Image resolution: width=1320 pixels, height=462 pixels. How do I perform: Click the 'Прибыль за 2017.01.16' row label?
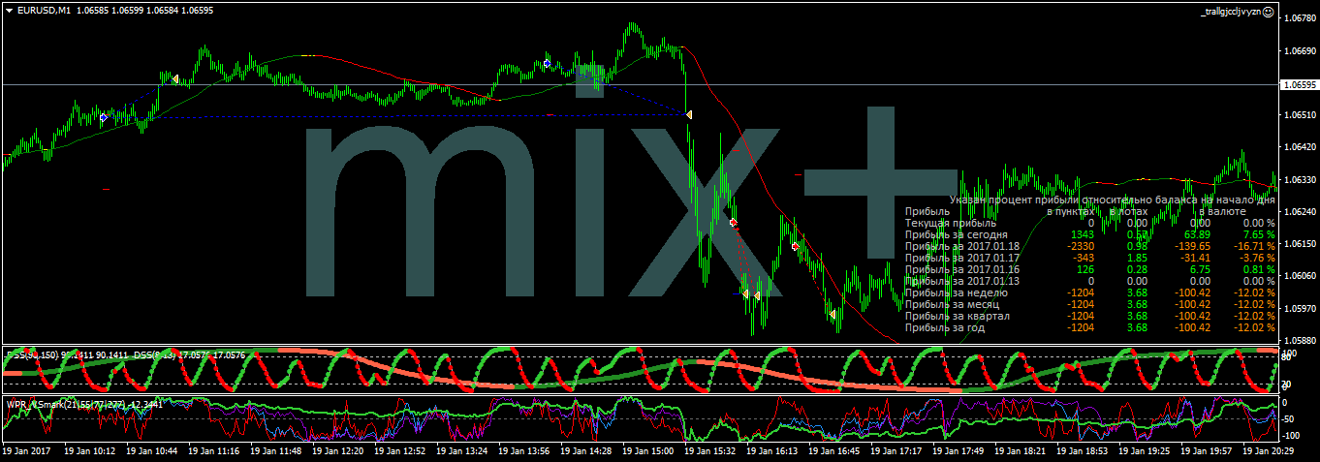click(x=960, y=269)
